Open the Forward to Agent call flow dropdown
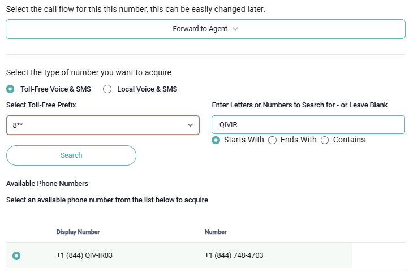 coord(205,29)
